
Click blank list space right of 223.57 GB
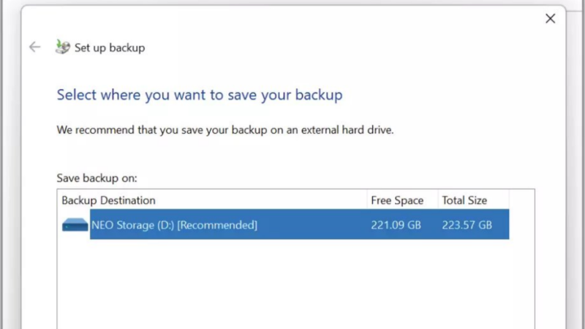(x=521, y=225)
